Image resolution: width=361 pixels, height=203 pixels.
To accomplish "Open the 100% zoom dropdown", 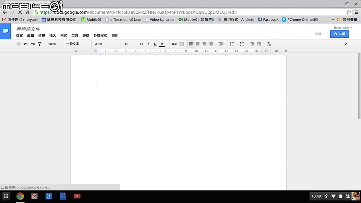I will (54, 44).
